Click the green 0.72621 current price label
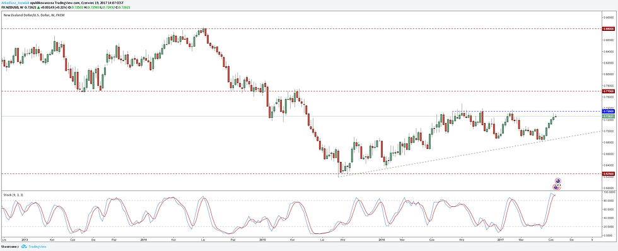618x251 pixels. (608, 116)
